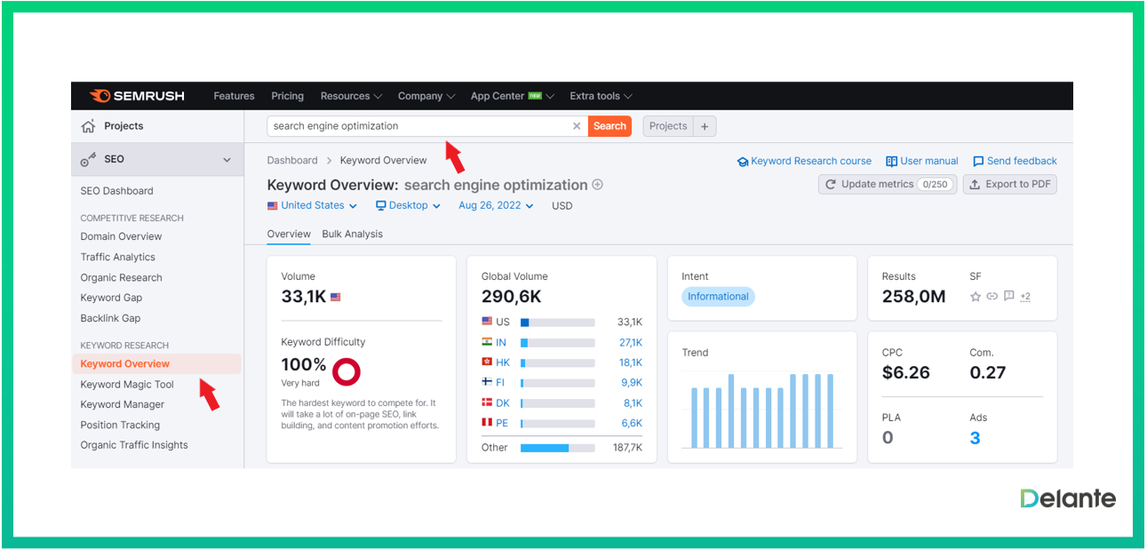Expand the +2 more SERP features
The width and height of the screenshot is (1147, 549).
pos(1024,297)
